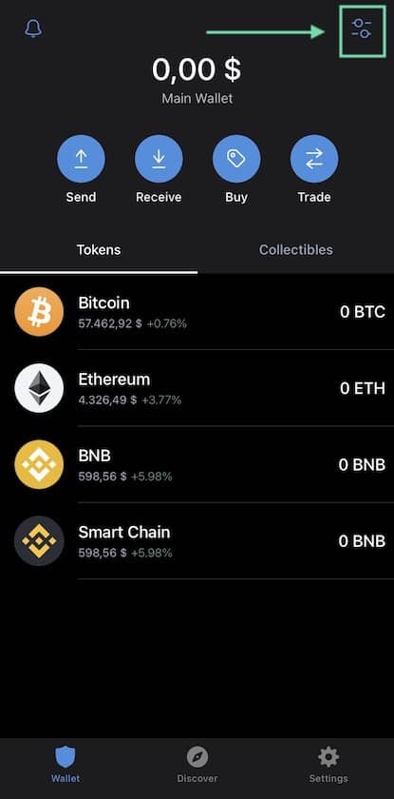Switch to the Tokens tab

(99, 249)
